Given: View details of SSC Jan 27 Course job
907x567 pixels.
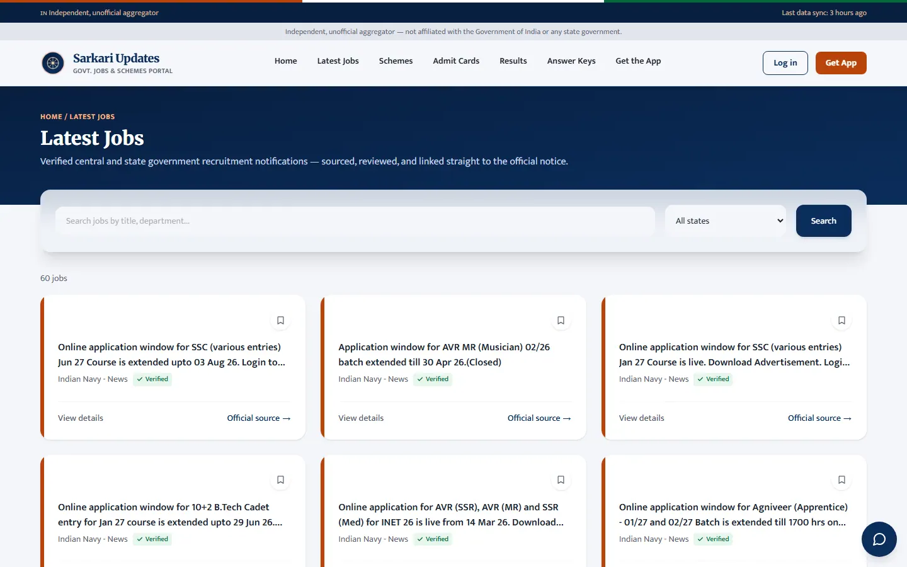Looking at the screenshot, I should [641, 418].
